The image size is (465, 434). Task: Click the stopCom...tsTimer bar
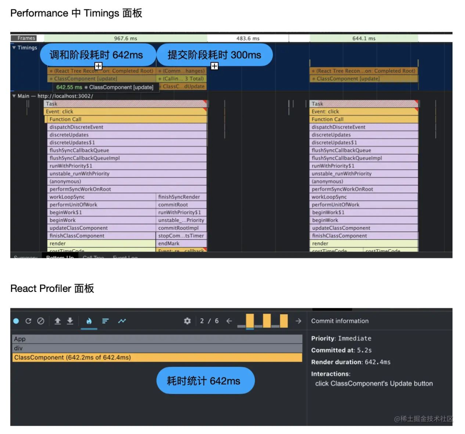[x=181, y=236]
